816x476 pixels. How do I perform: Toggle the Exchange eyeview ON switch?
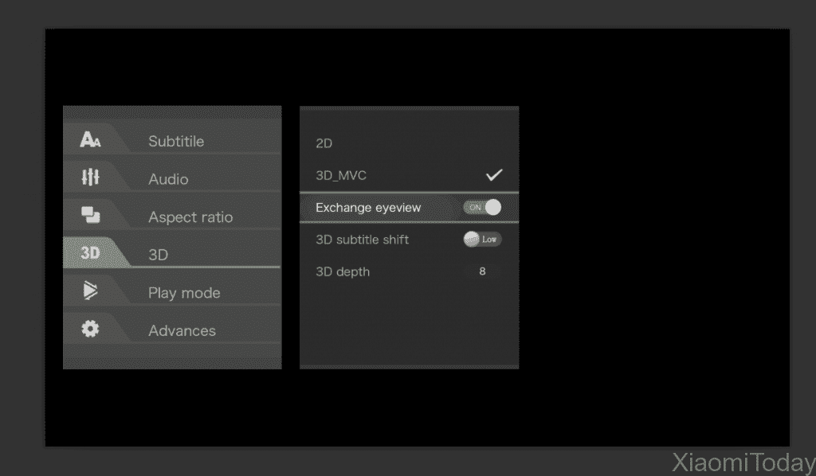pos(483,208)
